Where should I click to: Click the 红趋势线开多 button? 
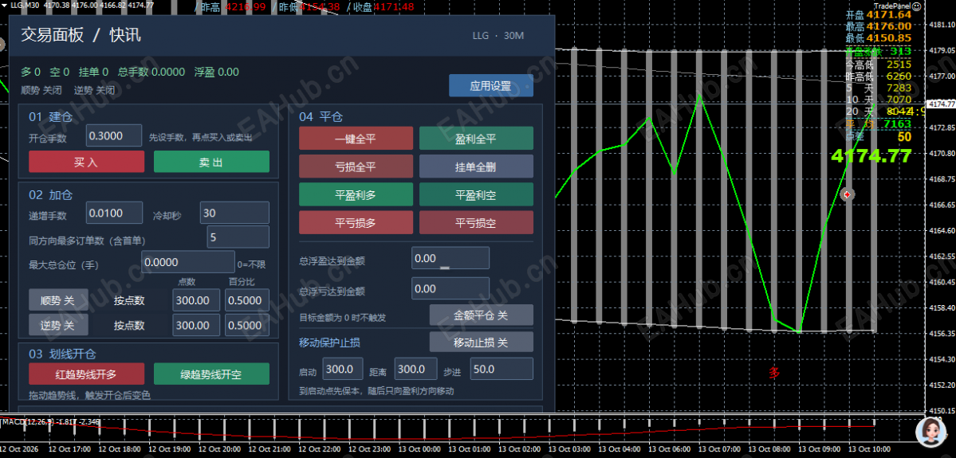(x=87, y=374)
